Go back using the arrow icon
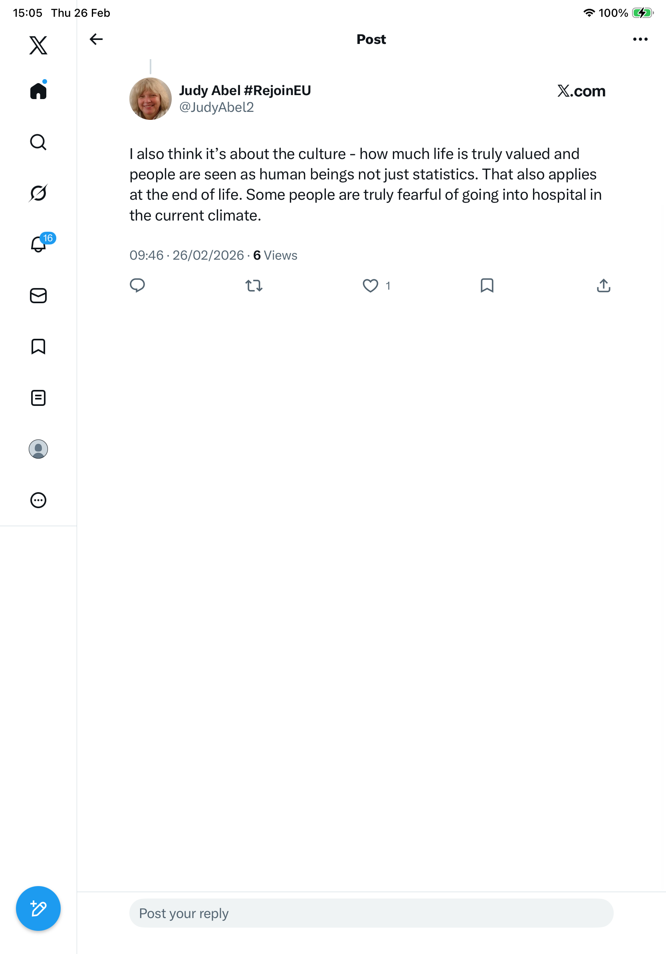This screenshot has height=954, width=666. pyautogui.click(x=96, y=39)
